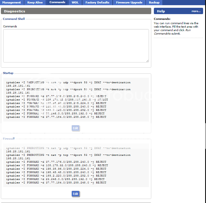Click inside the Firewall script block
Viewport: 206px width, 203px height.
tap(76, 165)
